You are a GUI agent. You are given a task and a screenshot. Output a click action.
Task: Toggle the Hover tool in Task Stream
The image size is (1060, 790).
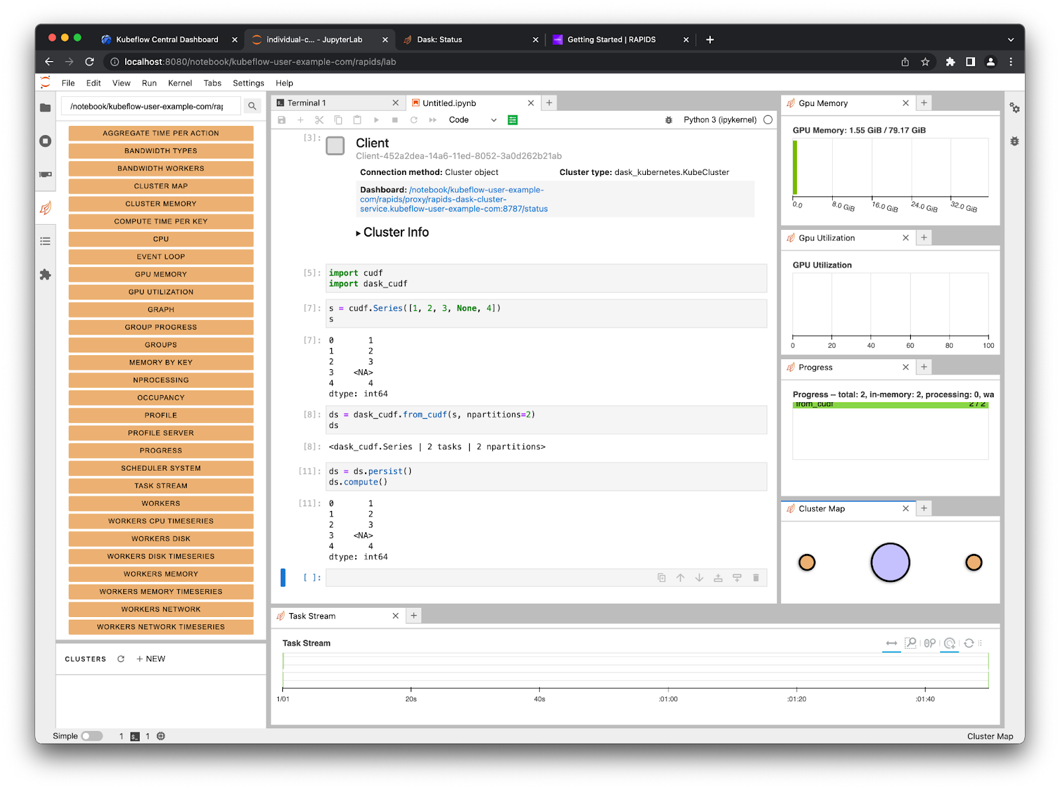tap(949, 643)
